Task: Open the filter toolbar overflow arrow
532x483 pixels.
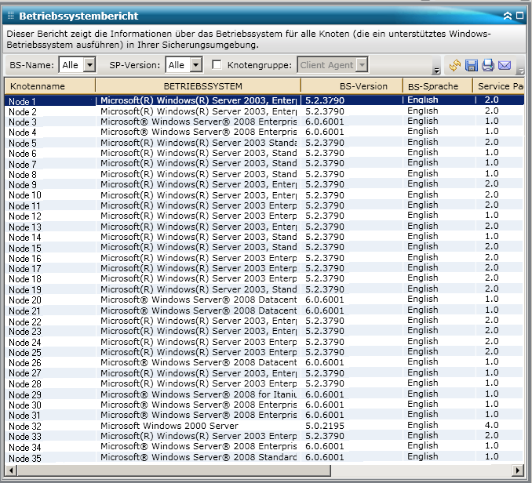Action: [436, 71]
